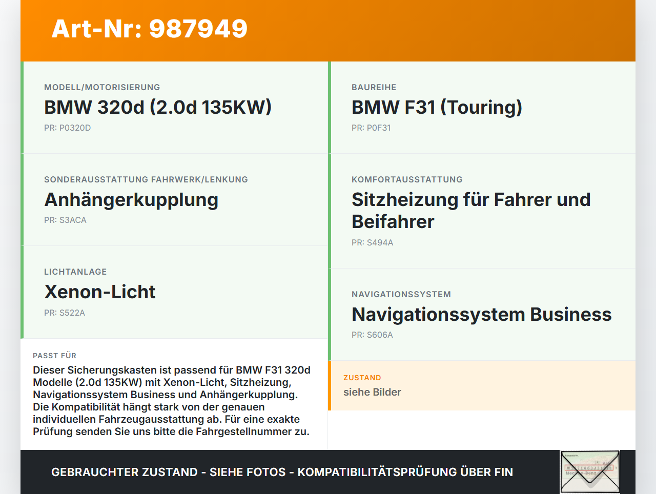656x494 pixels.
Task: Click the PR: S606A code label
Action: pos(372,335)
